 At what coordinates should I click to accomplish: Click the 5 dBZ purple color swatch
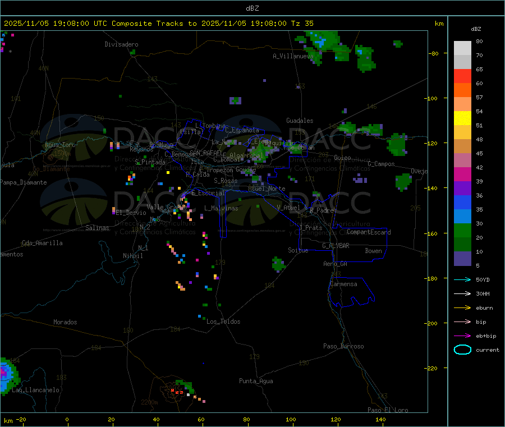(462, 259)
